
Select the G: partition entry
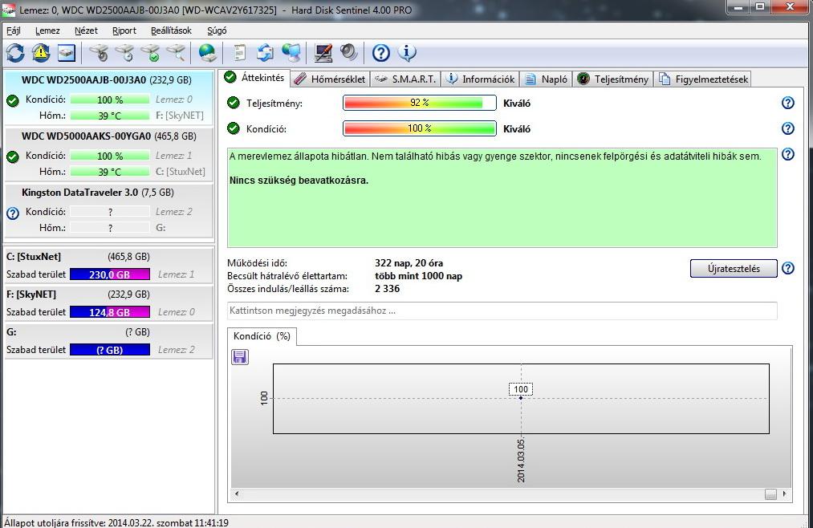108,340
